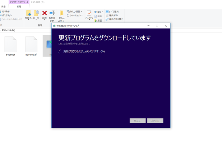
Task: Click the Application Tools (アプリケーション ツール) tab
Action: click(x=19, y=2)
